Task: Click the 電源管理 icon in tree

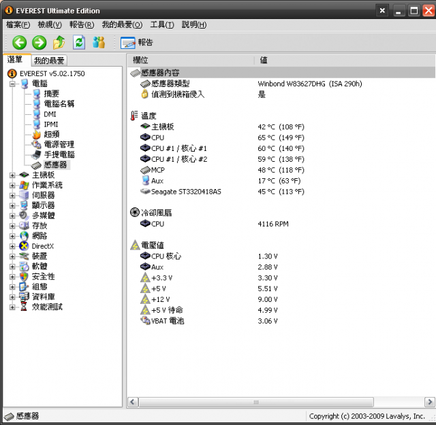Action: click(x=36, y=144)
